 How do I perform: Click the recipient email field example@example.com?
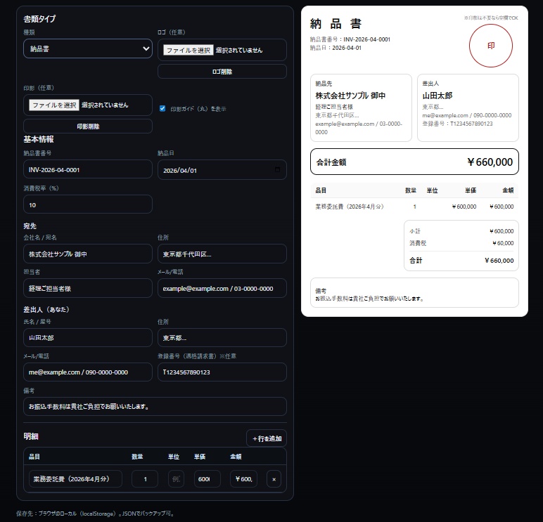click(x=222, y=288)
